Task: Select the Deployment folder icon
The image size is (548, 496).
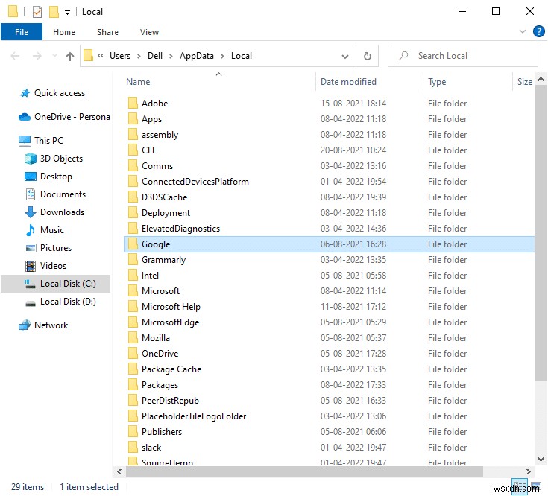Action: tap(133, 212)
